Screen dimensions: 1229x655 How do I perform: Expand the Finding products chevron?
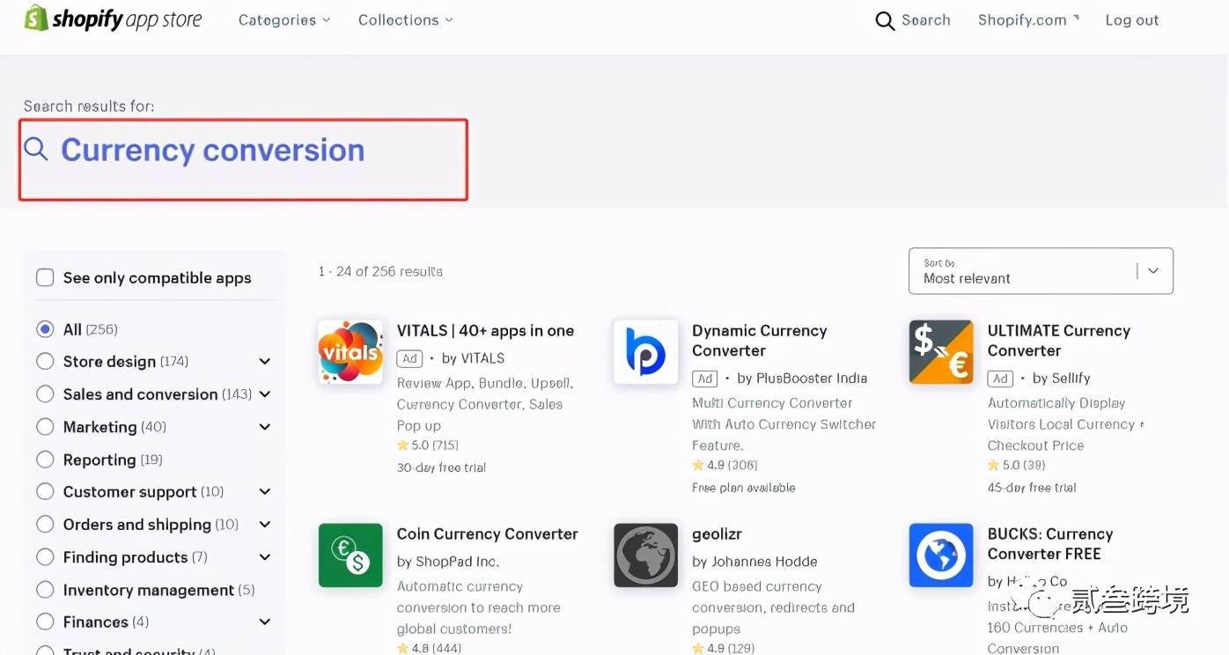tap(265, 557)
